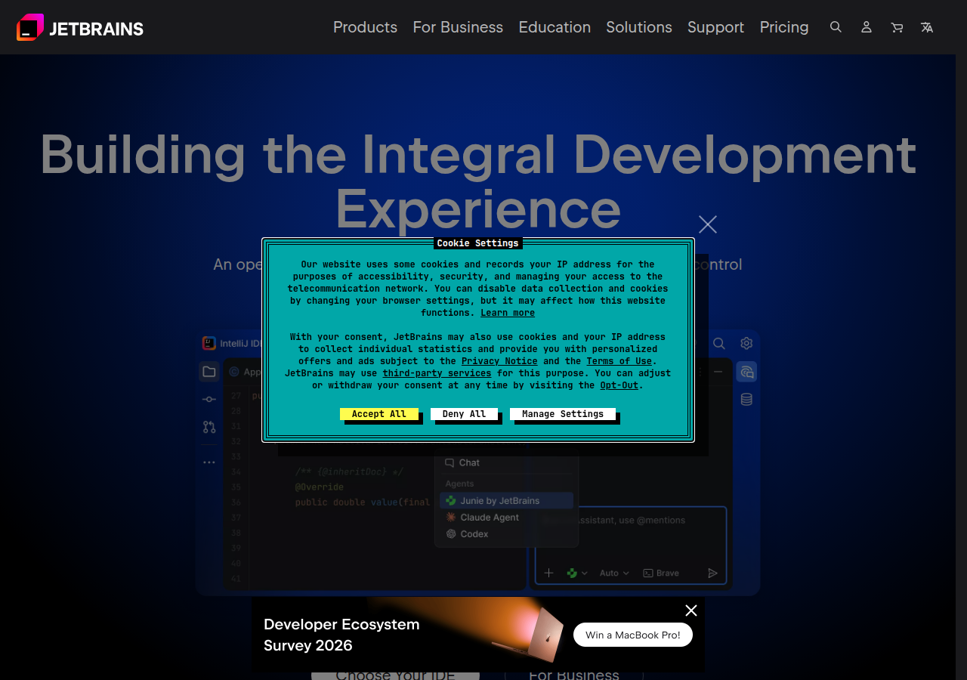Open the Opt-Out link

(619, 385)
